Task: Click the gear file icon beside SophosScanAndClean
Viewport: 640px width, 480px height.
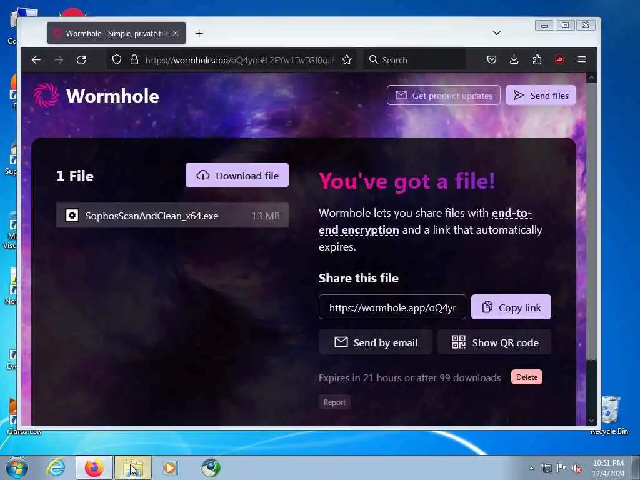Action: [x=72, y=215]
